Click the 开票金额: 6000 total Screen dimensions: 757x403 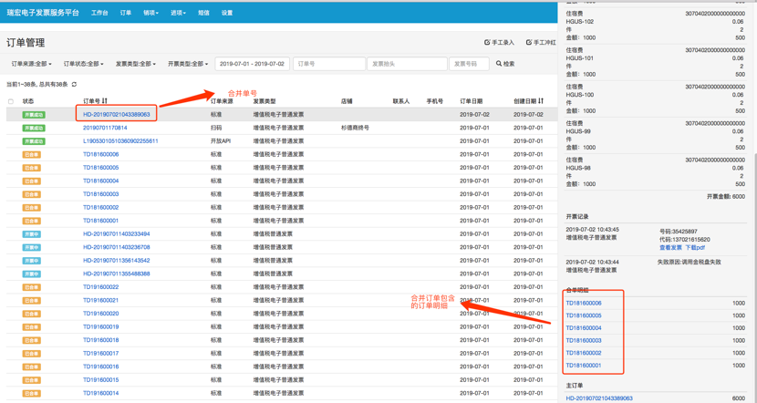(726, 197)
